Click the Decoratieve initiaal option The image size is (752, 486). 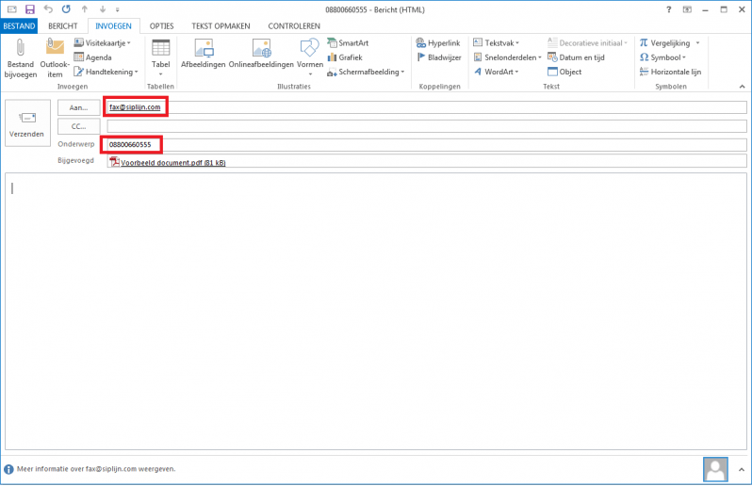pos(587,43)
